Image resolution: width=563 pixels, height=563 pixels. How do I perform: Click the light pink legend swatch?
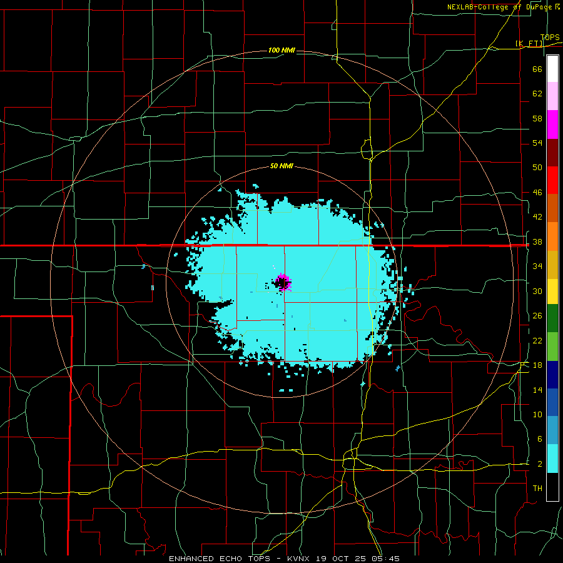(552, 96)
